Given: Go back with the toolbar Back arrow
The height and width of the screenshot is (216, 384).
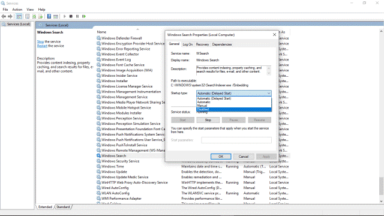Looking at the screenshot, I should click(x=4, y=16).
